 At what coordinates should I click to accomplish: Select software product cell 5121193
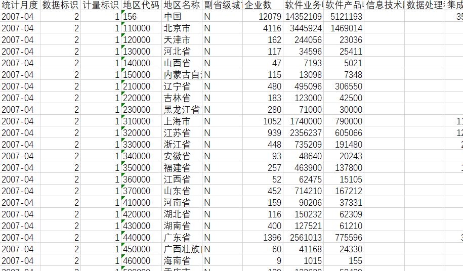pyautogui.click(x=344, y=17)
